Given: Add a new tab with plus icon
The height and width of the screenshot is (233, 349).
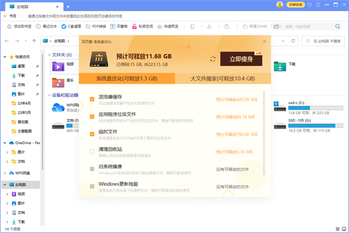Looking at the screenshot, I should tap(68, 7).
